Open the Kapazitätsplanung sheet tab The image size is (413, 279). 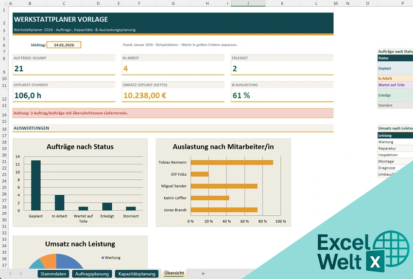click(x=136, y=274)
